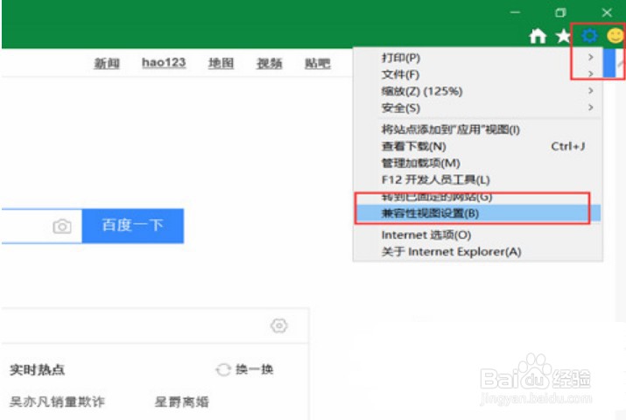Open favorites star icon

point(563,36)
